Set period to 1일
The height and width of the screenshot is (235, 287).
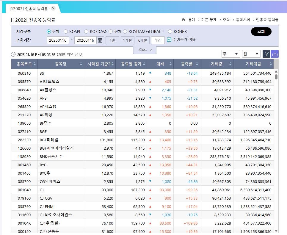112,40
